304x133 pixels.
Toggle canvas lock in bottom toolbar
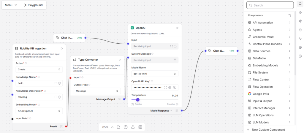(x=133, y=127)
